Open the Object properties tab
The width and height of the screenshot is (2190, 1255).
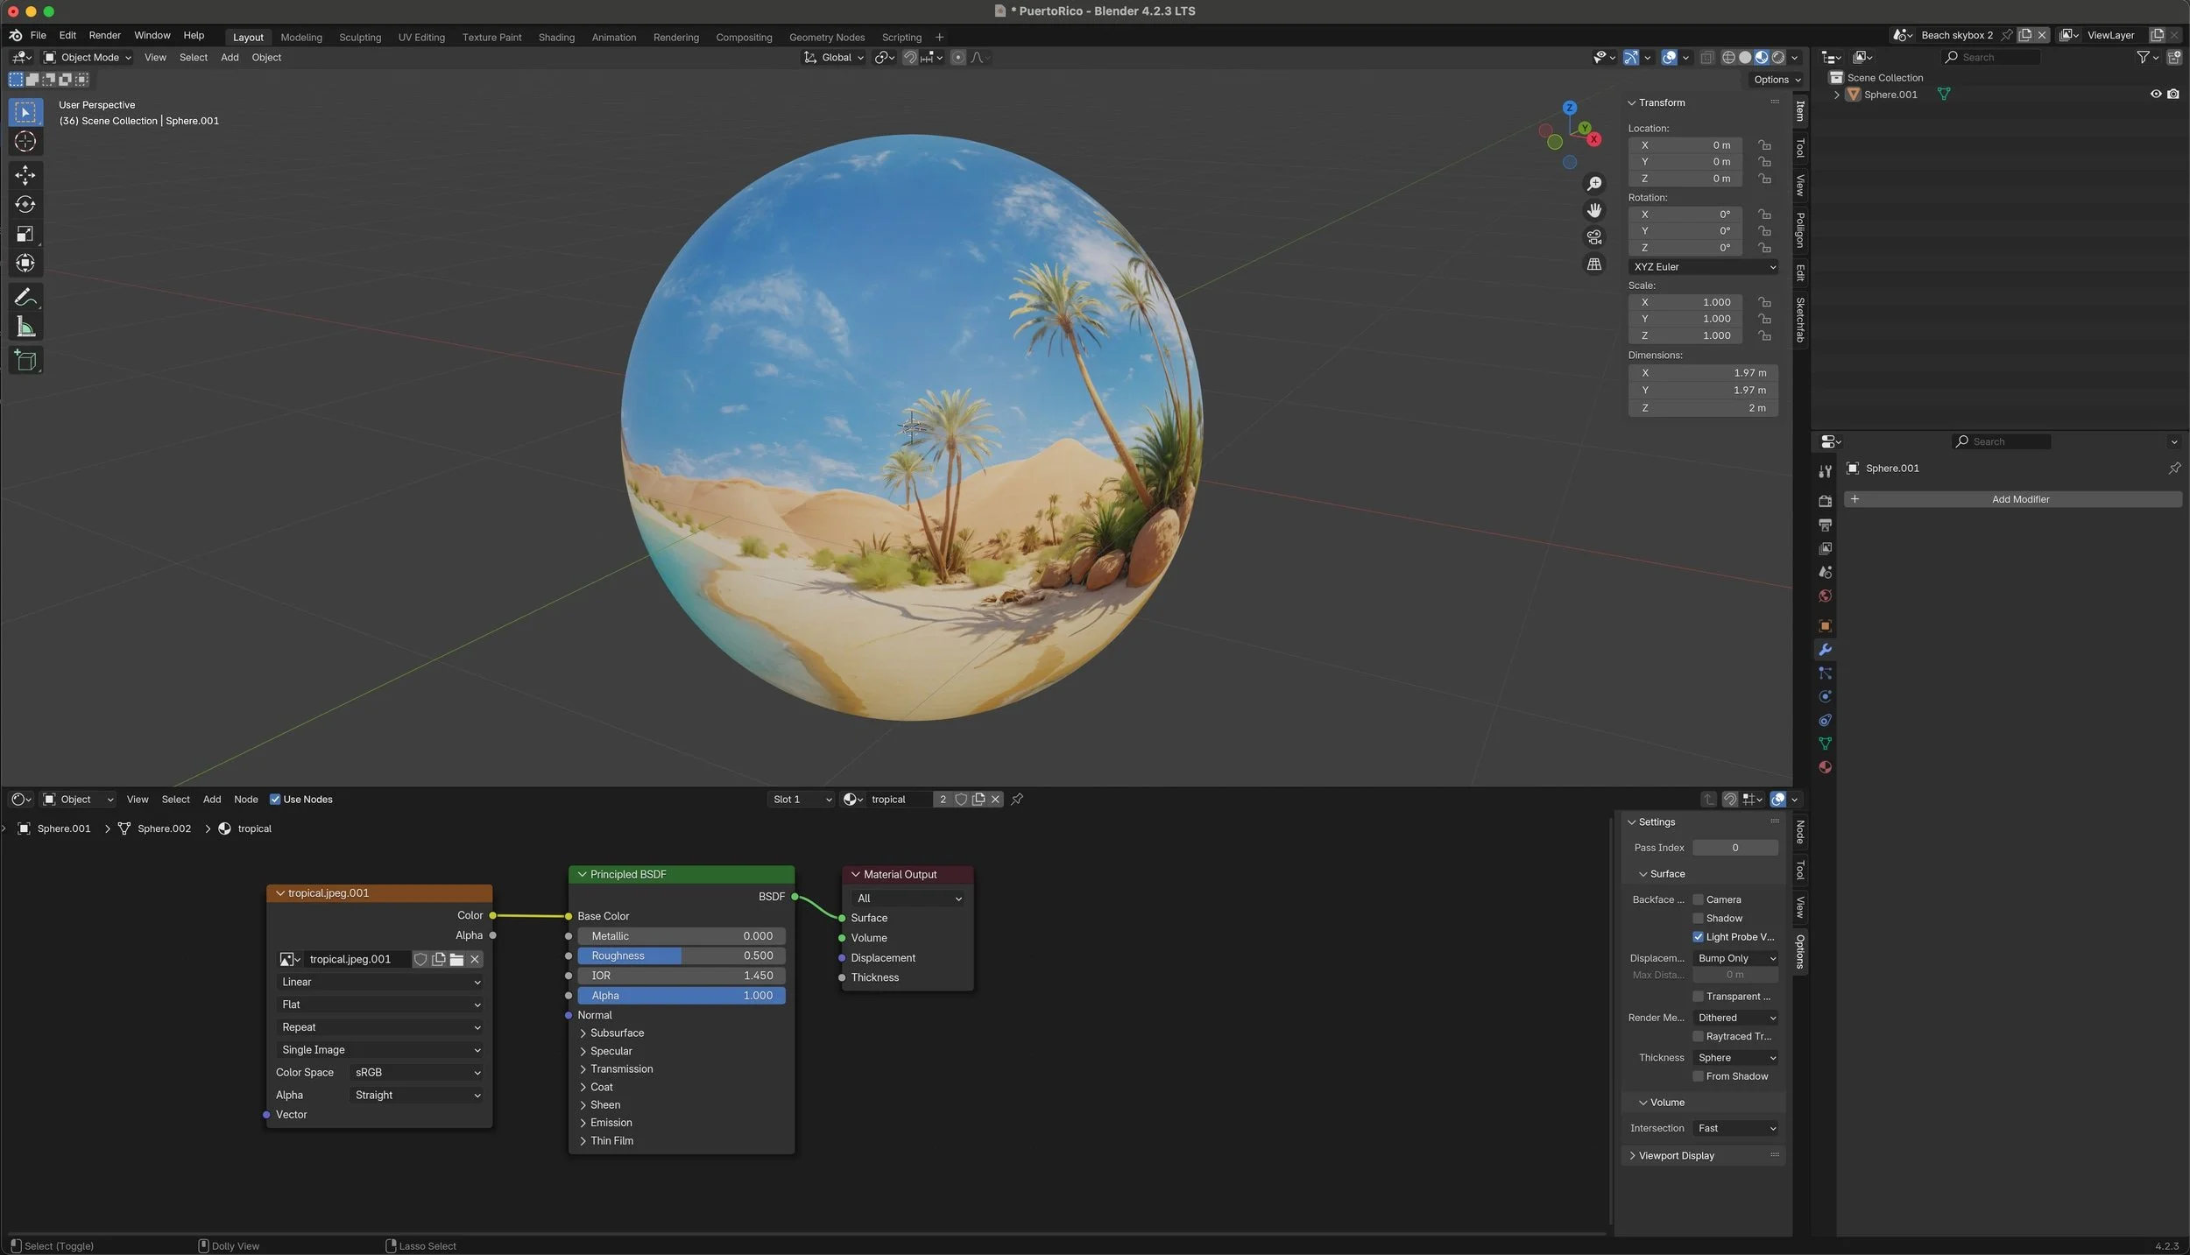1826,625
